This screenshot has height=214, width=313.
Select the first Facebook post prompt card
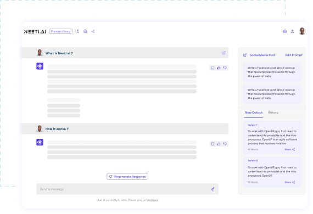272,72
